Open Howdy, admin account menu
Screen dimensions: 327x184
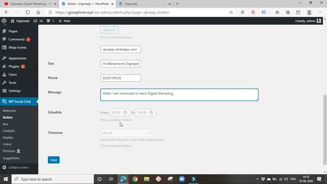[308, 21]
